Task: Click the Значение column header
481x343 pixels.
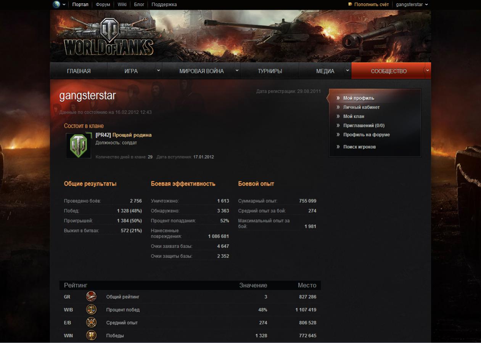Action: pyautogui.click(x=253, y=285)
